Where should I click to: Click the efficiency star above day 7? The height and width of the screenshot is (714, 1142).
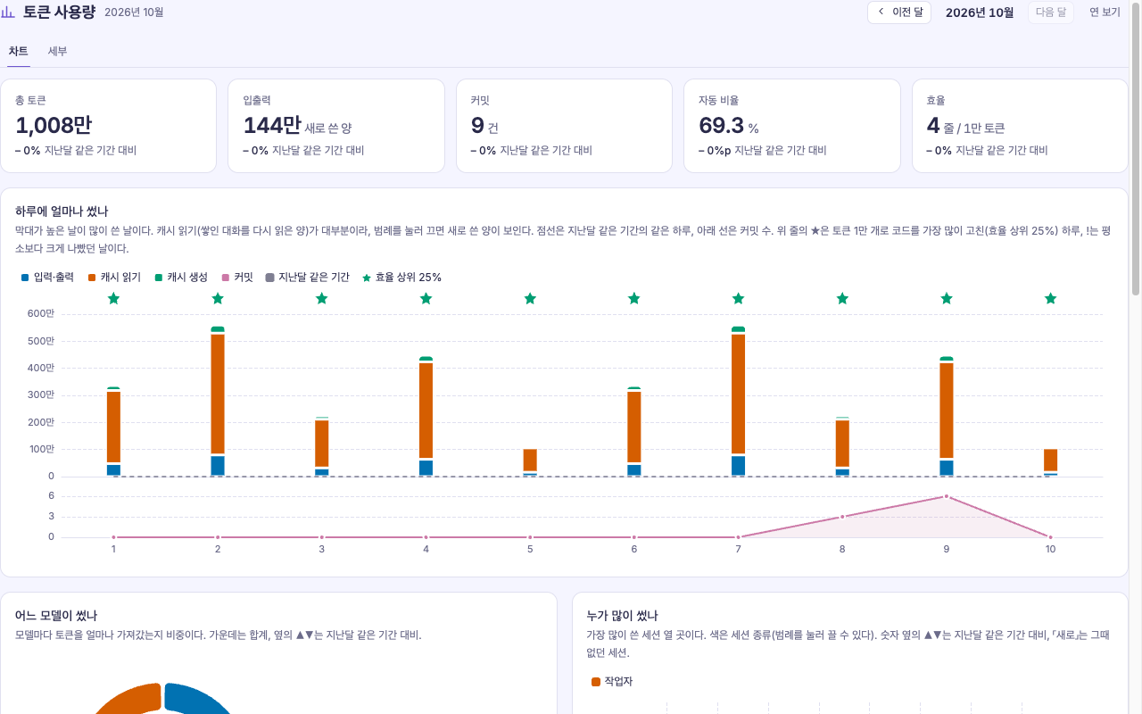[738, 298]
